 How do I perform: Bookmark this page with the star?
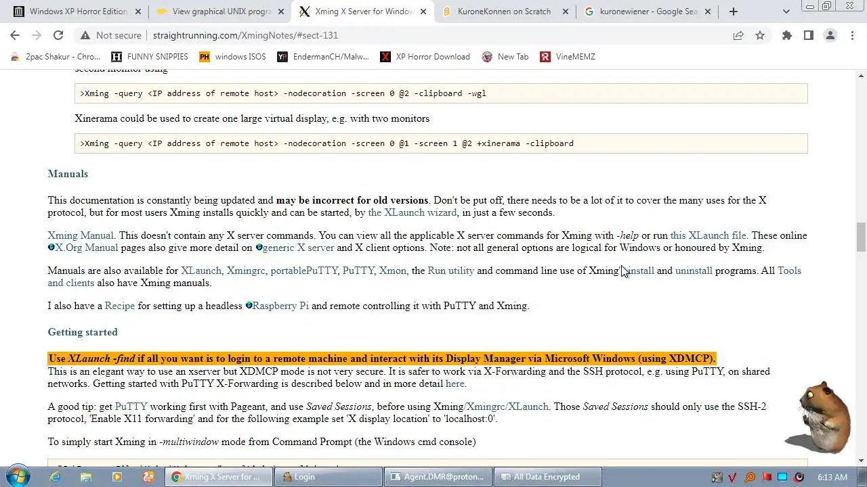[760, 35]
